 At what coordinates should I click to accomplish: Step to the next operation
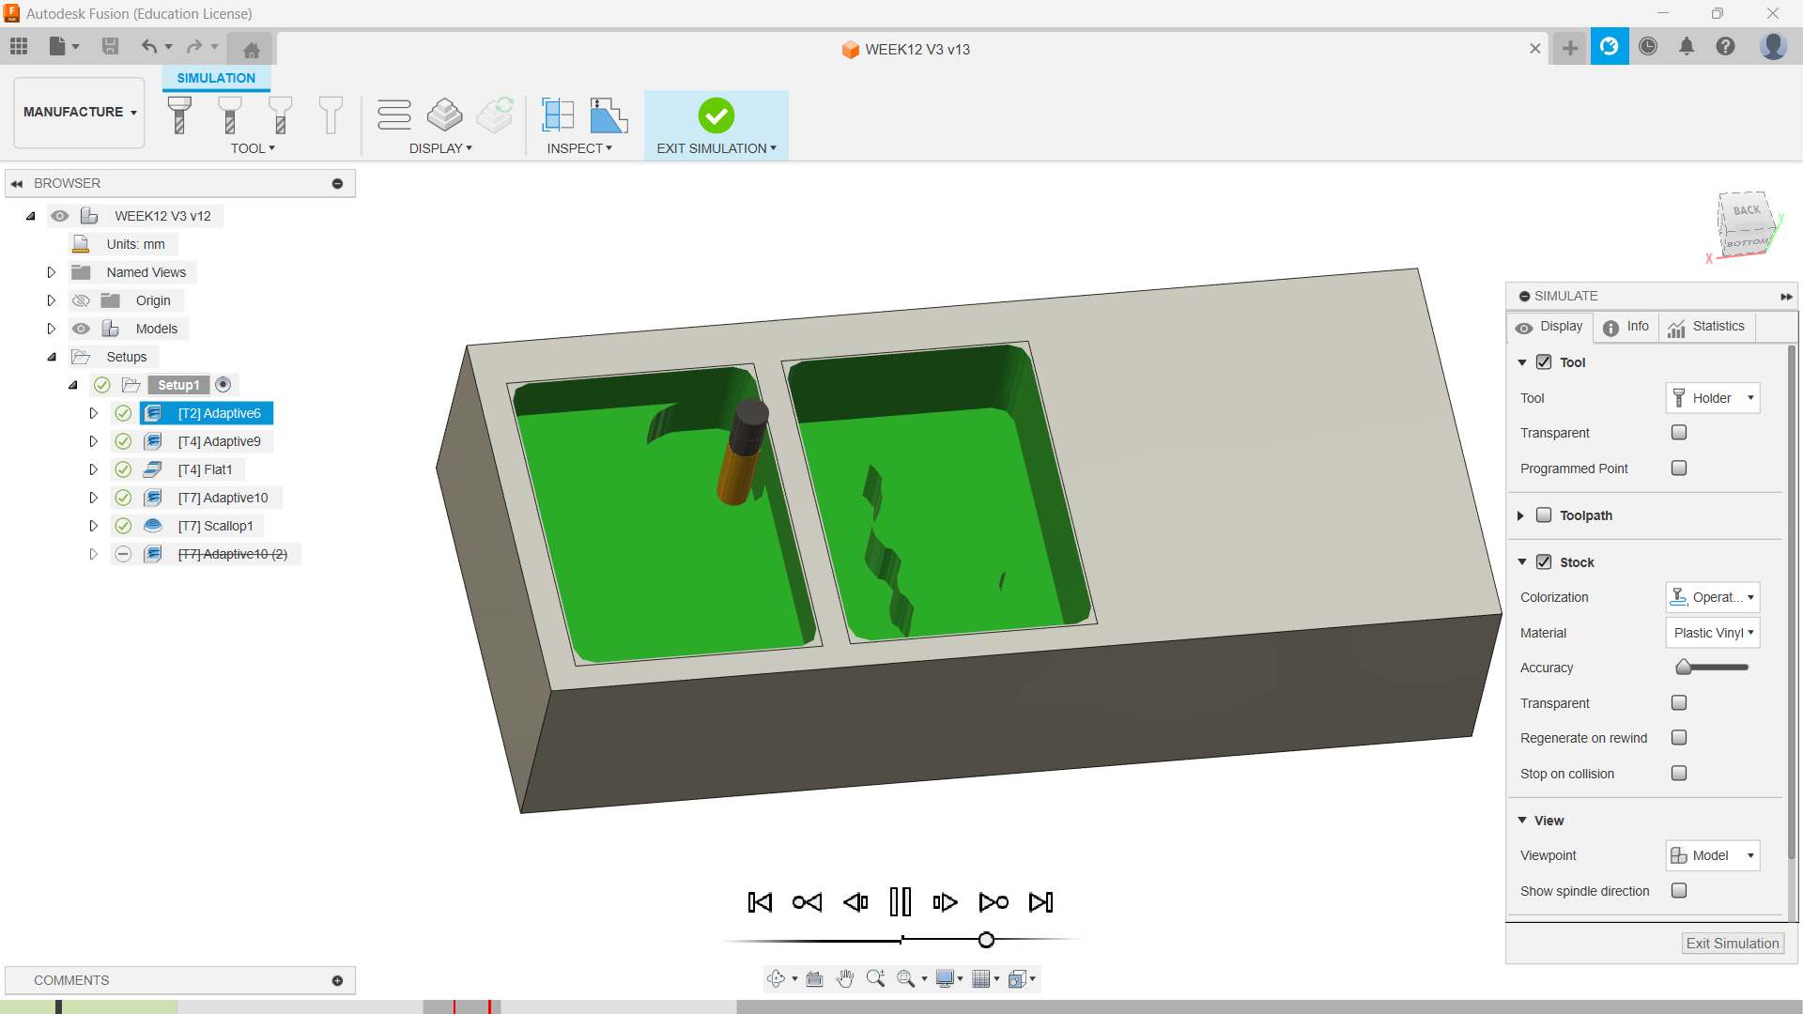coord(994,902)
